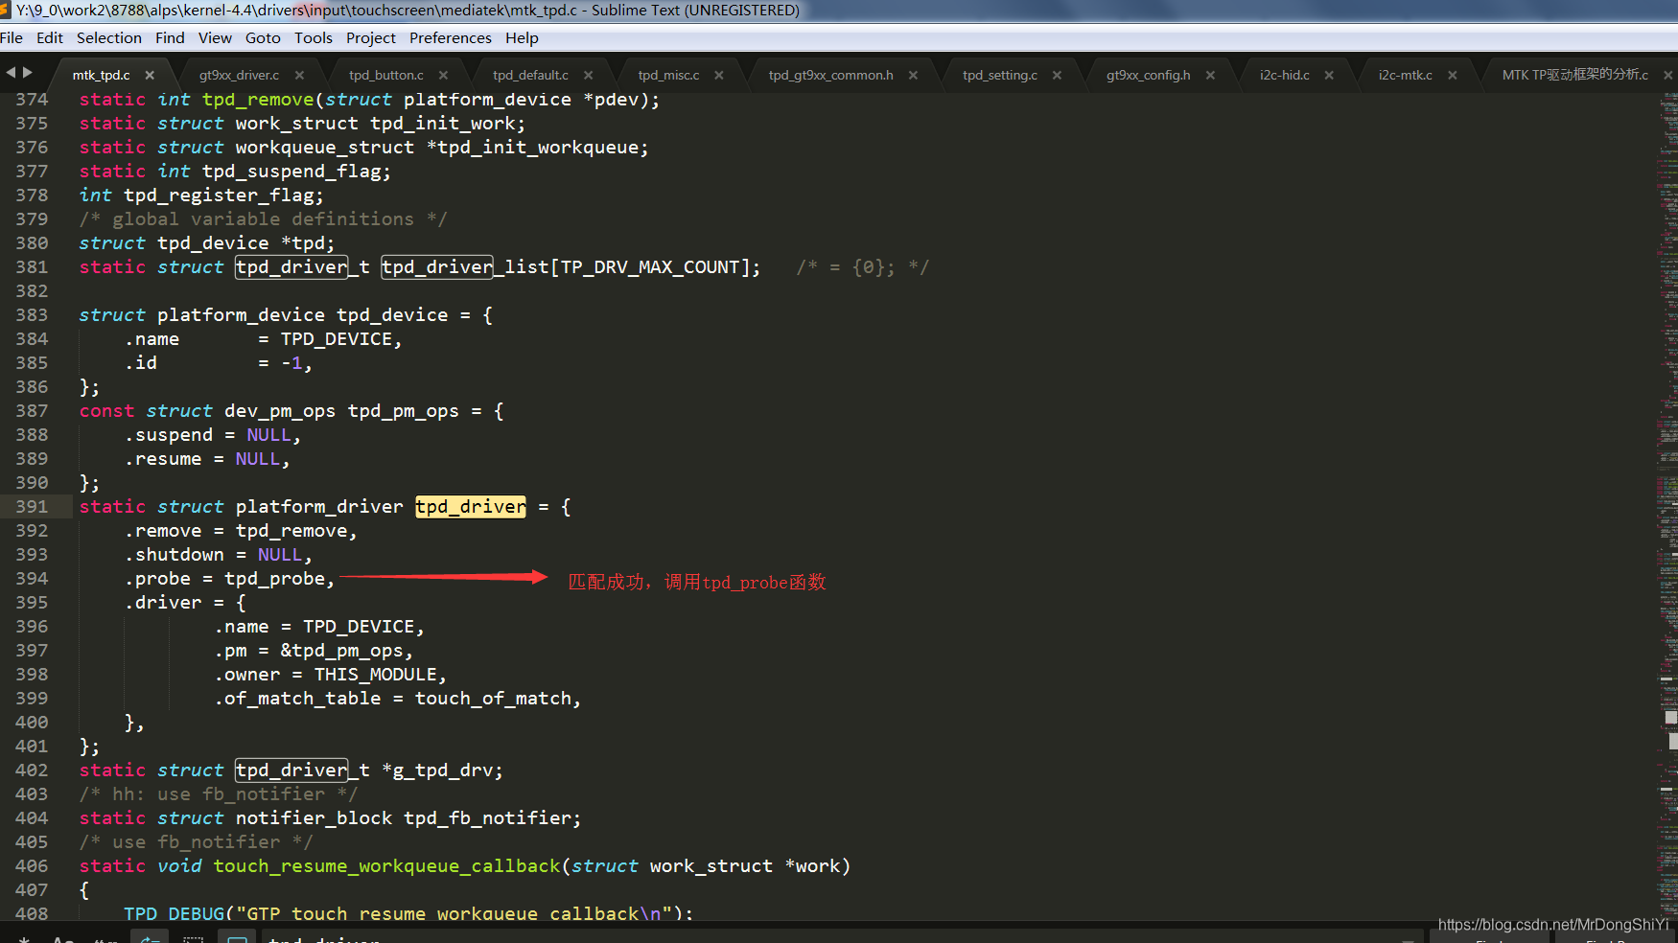
Task: Switch to the tpd_gt9xx_common.h tab
Action: pyautogui.click(x=830, y=75)
